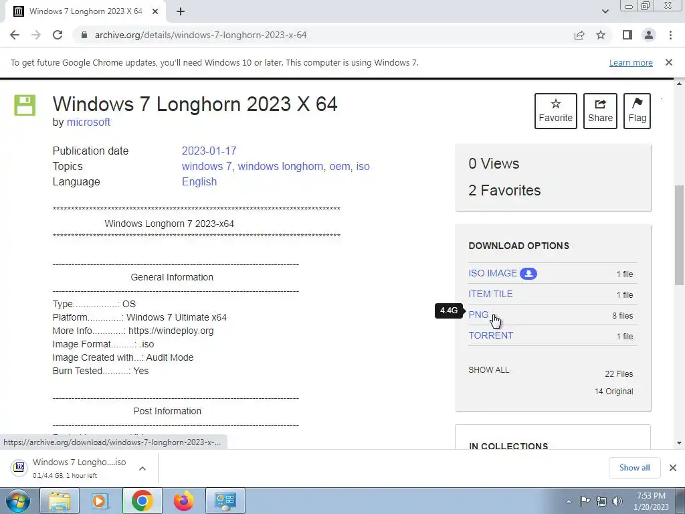The width and height of the screenshot is (685, 514).
Task: Click SHOW ALL files
Action: click(x=489, y=369)
